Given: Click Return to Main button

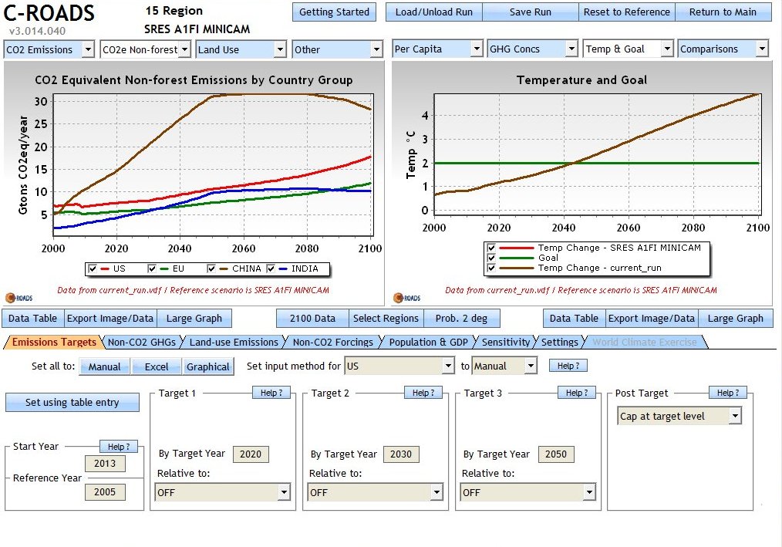Looking at the screenshot, I should (723, 12).
